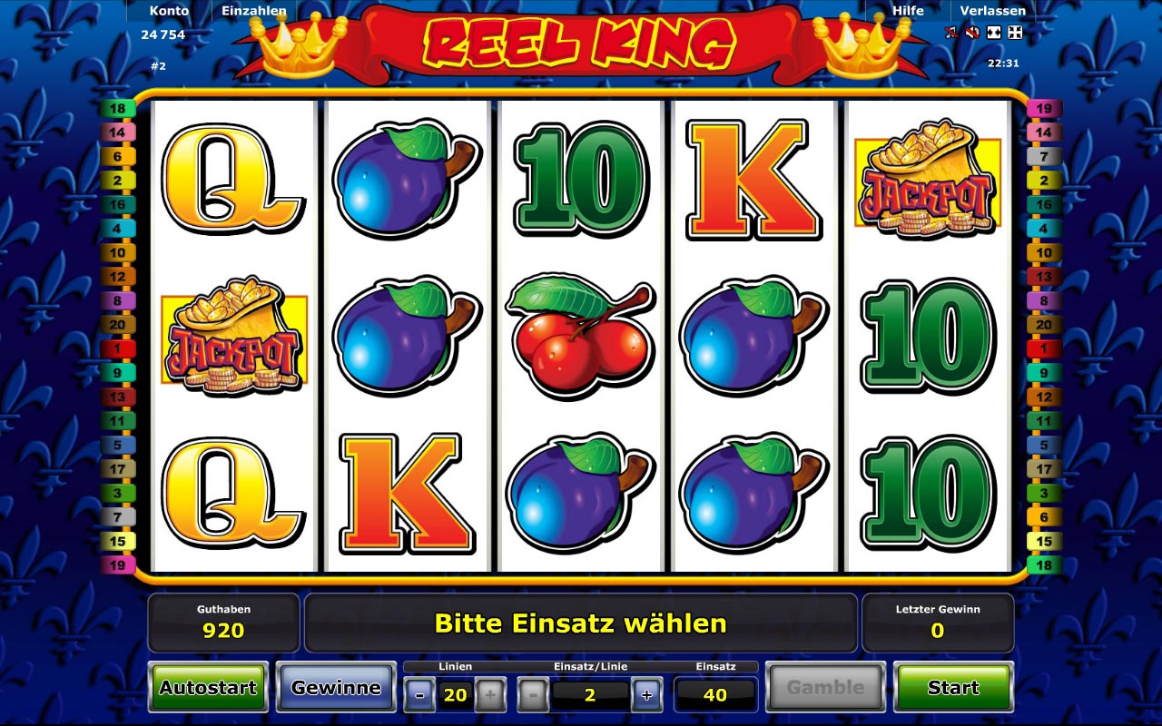Open the Hilfe menu
Image resolution: width=1162 pixels, height=726 pixels.
tap(908, 11)
